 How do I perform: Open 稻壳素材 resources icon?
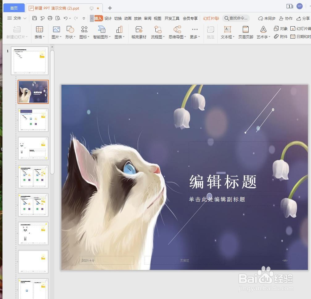(x=139, y=29)
